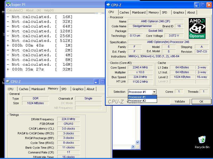This screenshot has height=159, width=213.
Task: Click the Name field AMD Opteron 246 (2P)
Action: 155,21
